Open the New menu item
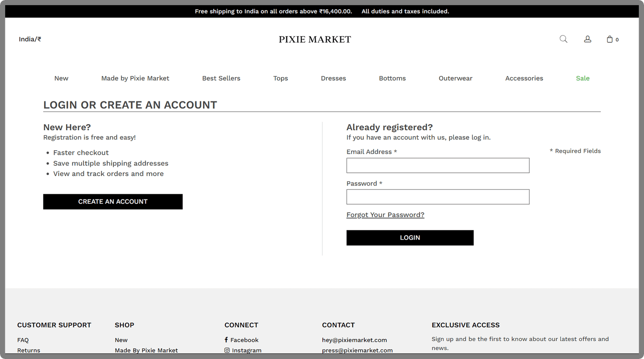The image size is (644, 359). (61, 78)
